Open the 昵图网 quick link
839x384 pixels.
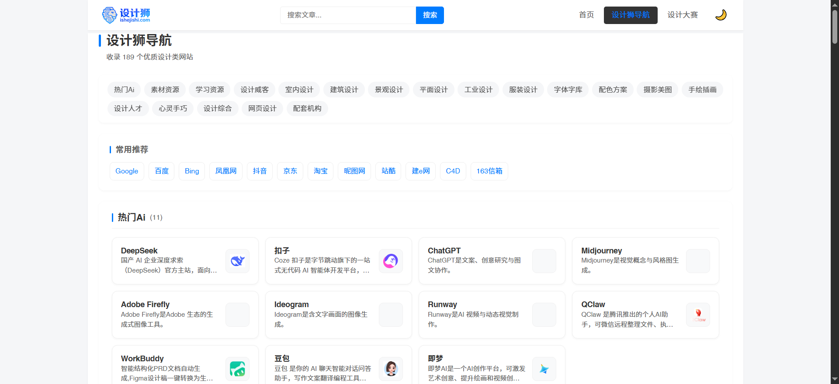[x=354, y=171]
